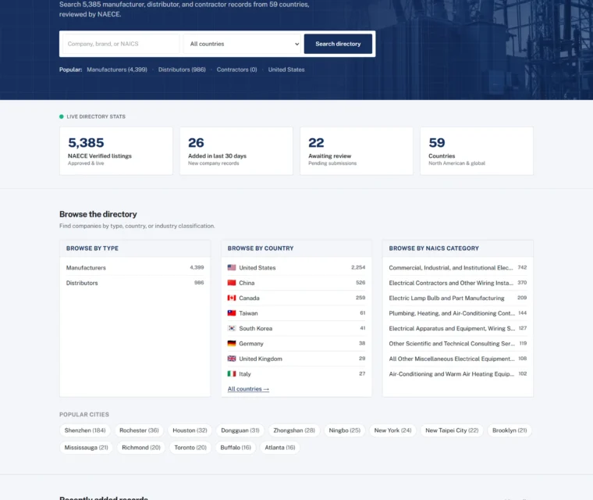The height and width of the screenshot is (500, 593).
Task: Click the United States flag icon
Action: pos(232,267)
